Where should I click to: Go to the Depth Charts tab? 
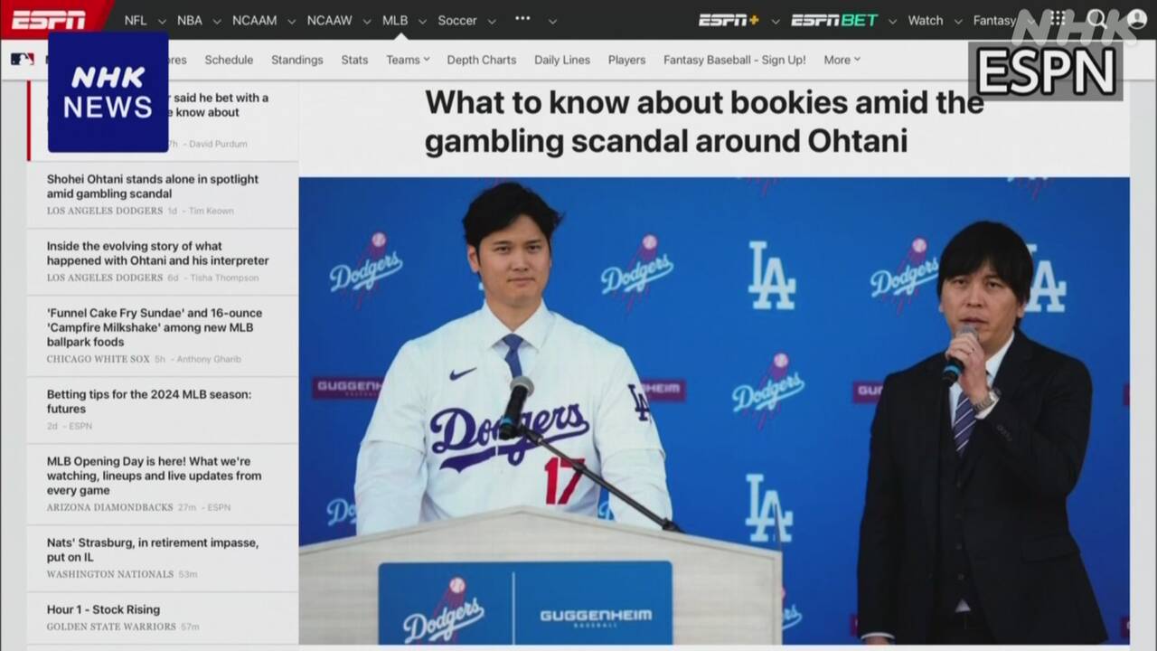[x=482, y=60]
